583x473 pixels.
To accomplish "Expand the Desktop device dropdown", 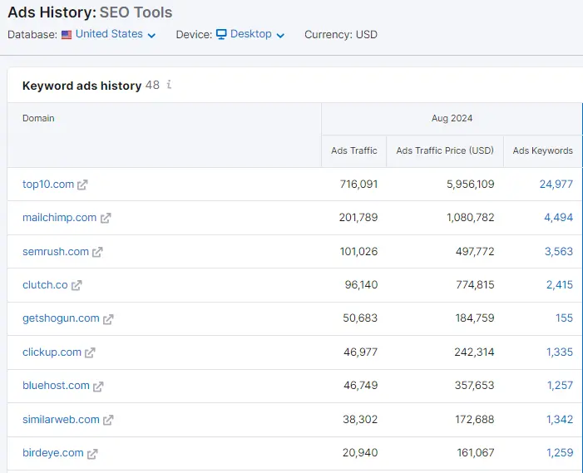I will [250, 34].
